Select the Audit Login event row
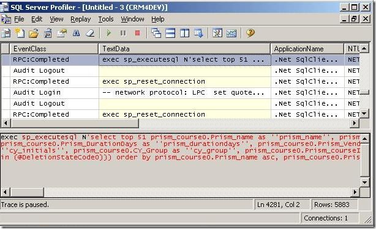This screenshot has width=376, height=229. [x=180, y=92]
